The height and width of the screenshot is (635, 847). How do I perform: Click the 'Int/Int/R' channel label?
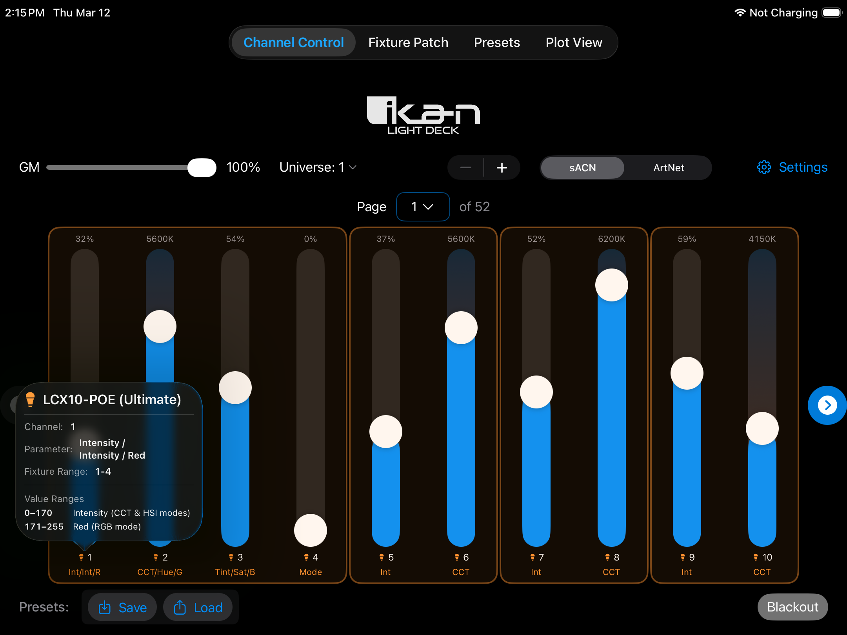pos(85,572)
